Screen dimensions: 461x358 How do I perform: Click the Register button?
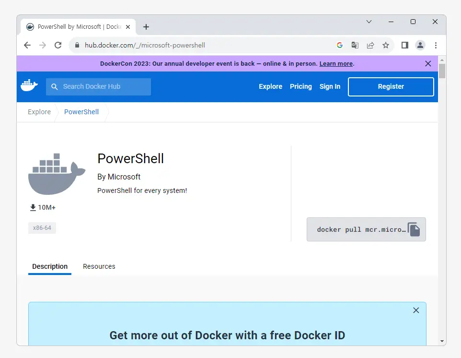pos(391,86)
